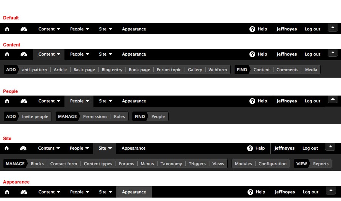This screenshot has height=201, width=341.
Task: Click the home icon in the Appearance toolbar
Action: (x=7, y=192)
